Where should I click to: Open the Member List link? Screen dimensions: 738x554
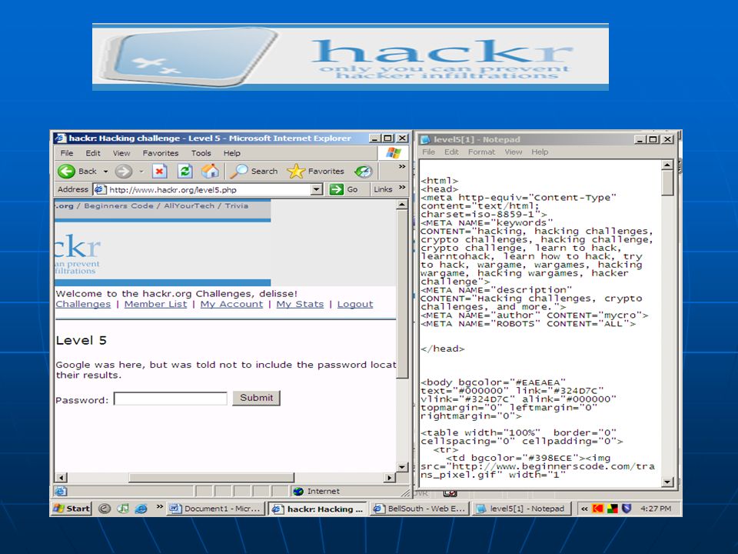coord(155,305)
